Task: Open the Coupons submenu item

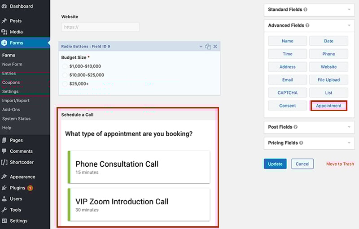Action: click(x=11, y=82)
